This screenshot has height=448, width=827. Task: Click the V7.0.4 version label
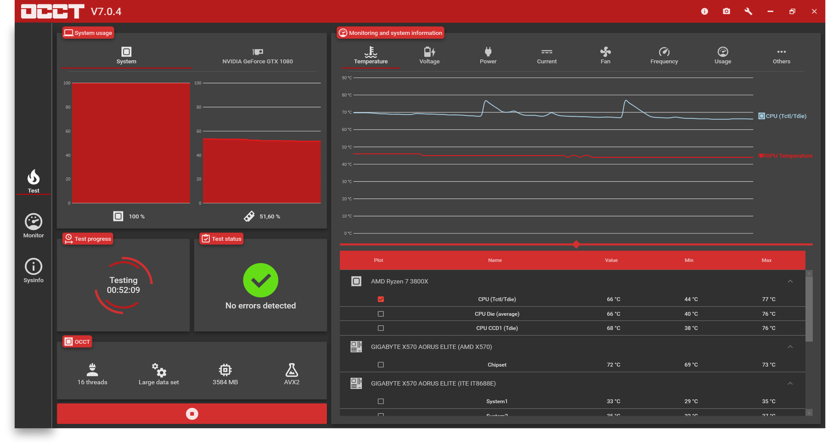(106, 12)
